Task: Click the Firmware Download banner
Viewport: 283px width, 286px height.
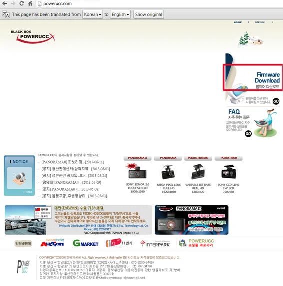Action: (253, 77)
